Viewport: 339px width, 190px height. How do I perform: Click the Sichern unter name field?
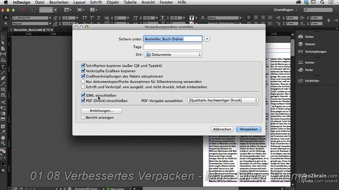173,39
